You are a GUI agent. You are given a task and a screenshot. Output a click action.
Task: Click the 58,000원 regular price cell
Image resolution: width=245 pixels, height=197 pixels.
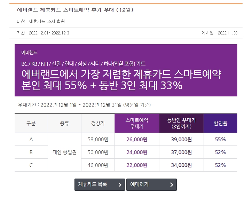tap(98, 139)
